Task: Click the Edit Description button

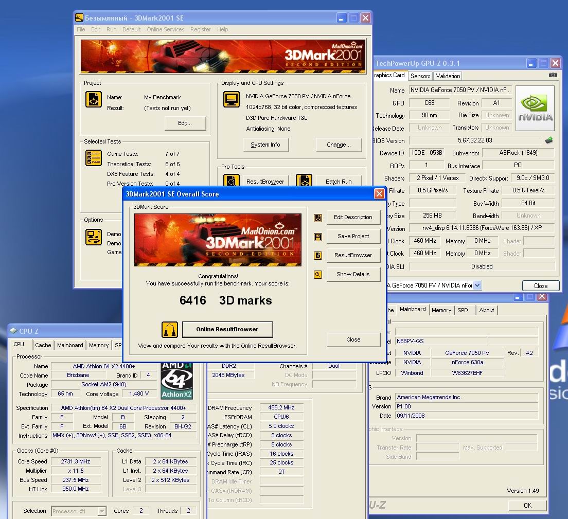Action: pos(353,217)
